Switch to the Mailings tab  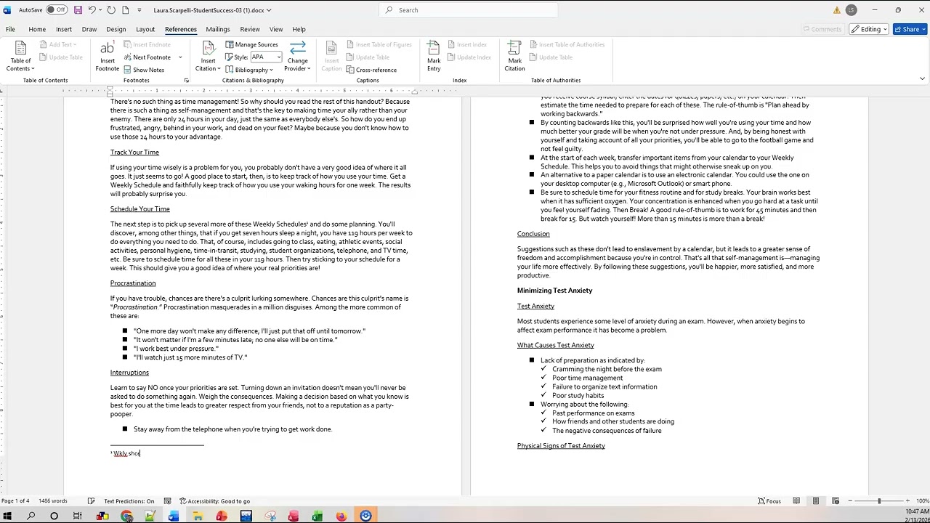tap(218, 29)
